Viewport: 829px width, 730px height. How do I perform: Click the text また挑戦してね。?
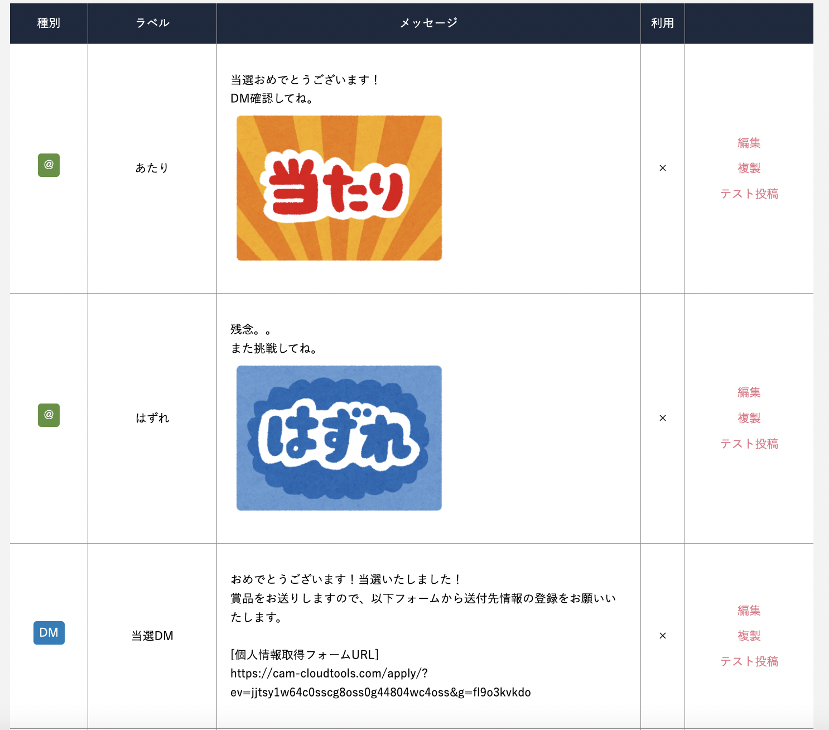[x=275, y=348]
